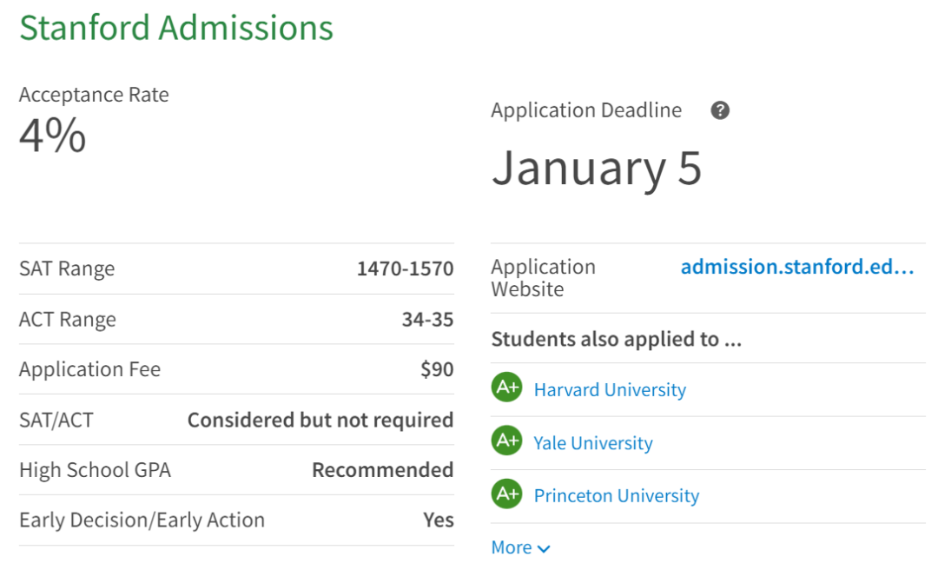
Task: Expand the More schools list
Action: point(512,547)
